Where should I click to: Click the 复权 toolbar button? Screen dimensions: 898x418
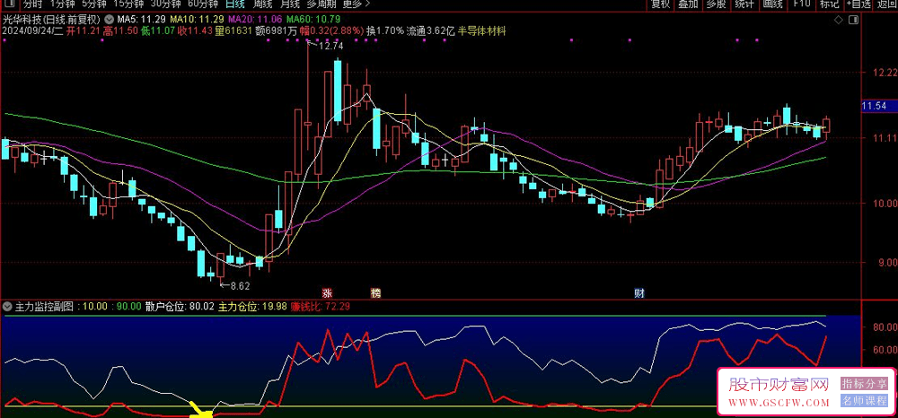(660, 4)
